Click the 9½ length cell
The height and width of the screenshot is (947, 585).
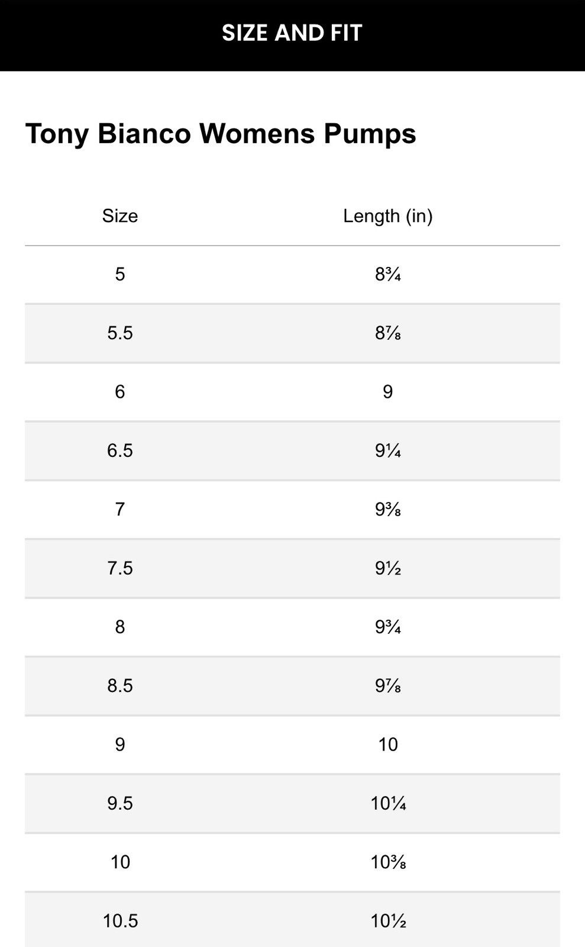388,568
